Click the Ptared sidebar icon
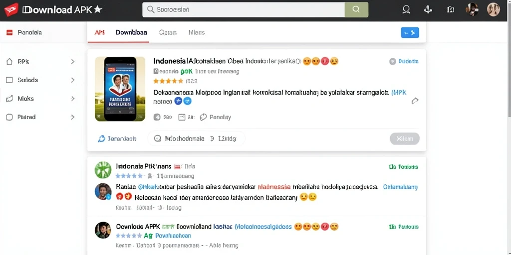The height and width of the screenshot is (255, 511). point(9,117)
